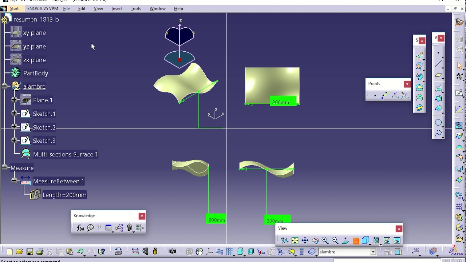Open the Window menu
Image resolution: width=466 pixels, height=262 pixels.
pos(157,8)
